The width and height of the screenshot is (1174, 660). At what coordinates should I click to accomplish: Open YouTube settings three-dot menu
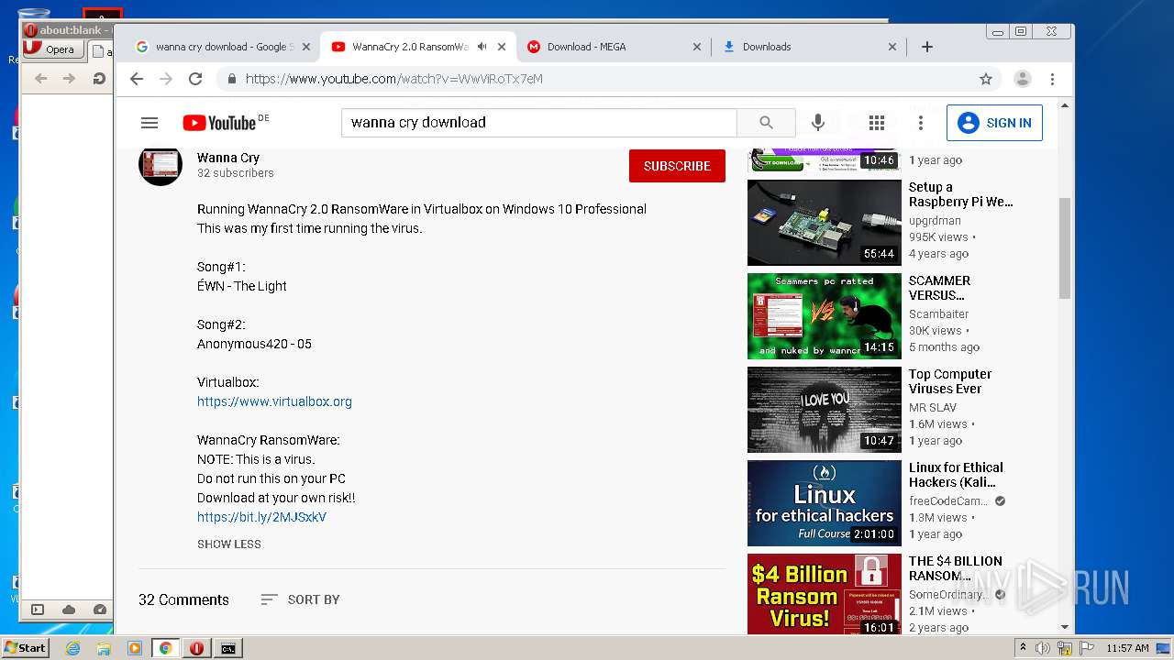(921, 123)
